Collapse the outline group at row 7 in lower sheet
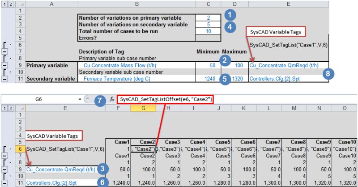358x187 pixels. (5, 156)
